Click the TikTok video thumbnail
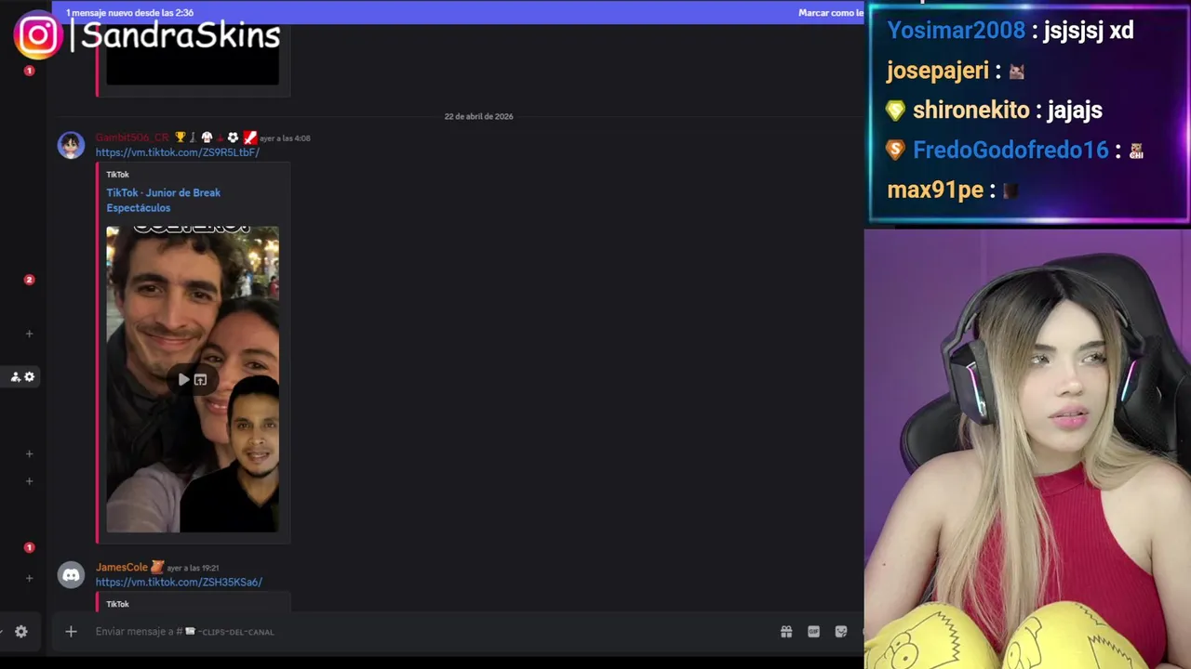This screenshot has width=1191, height=669. tap(193, 379)
